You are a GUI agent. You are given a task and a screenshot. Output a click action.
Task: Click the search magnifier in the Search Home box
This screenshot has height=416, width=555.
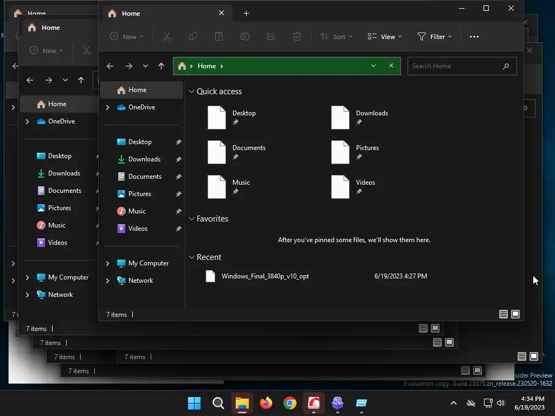pos(506,66)
